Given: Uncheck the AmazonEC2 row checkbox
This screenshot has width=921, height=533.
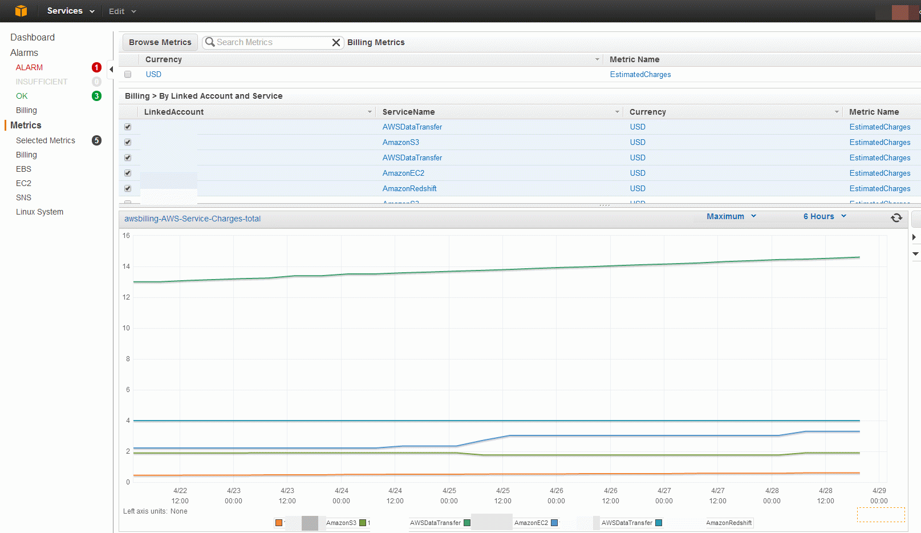Looking at the screenshot, I should pyautogui.click(x=128, y=173).
